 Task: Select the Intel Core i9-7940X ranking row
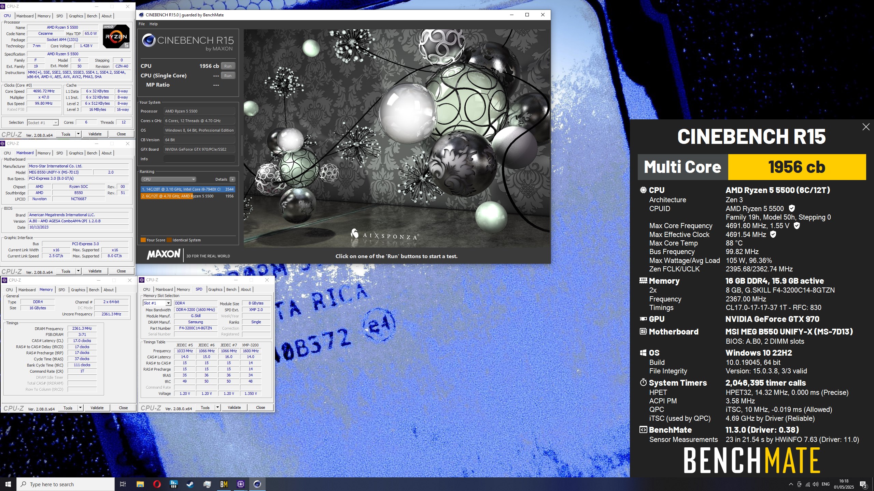point(188,189)
